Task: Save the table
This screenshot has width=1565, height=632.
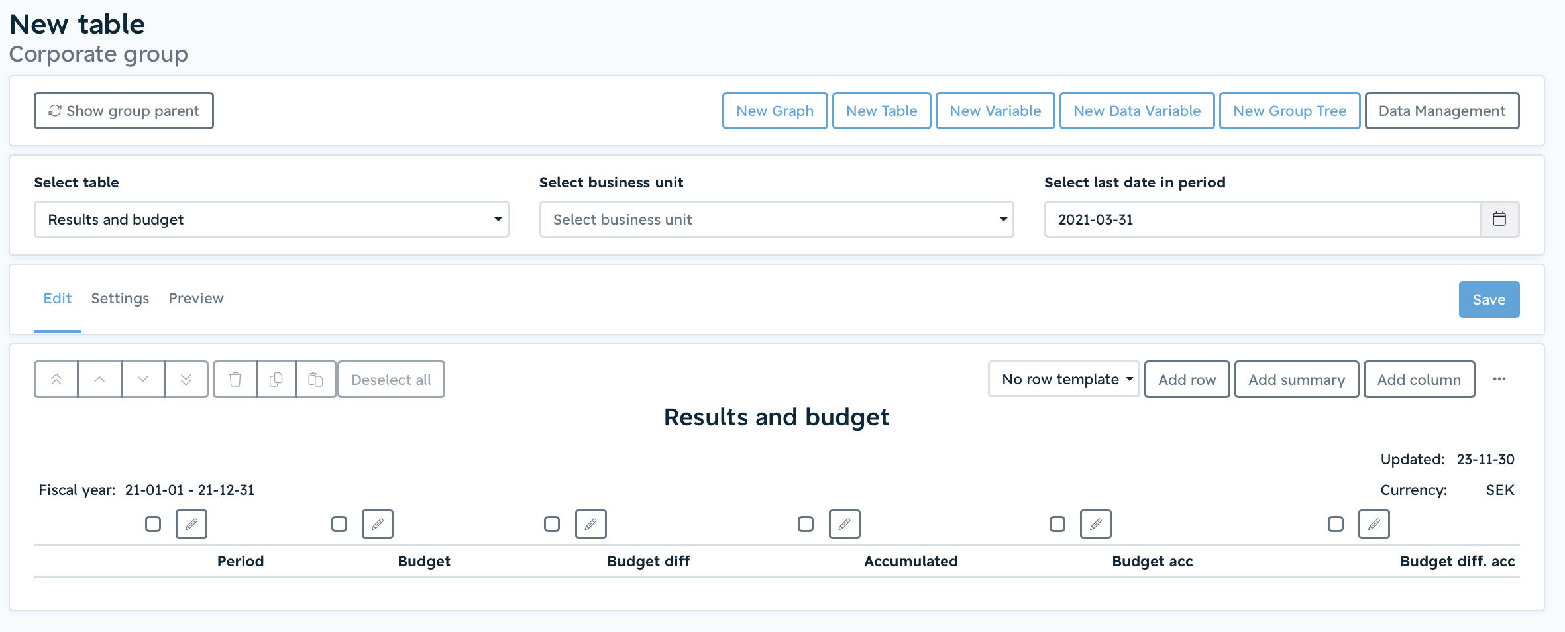Action: pos(1489,299)
